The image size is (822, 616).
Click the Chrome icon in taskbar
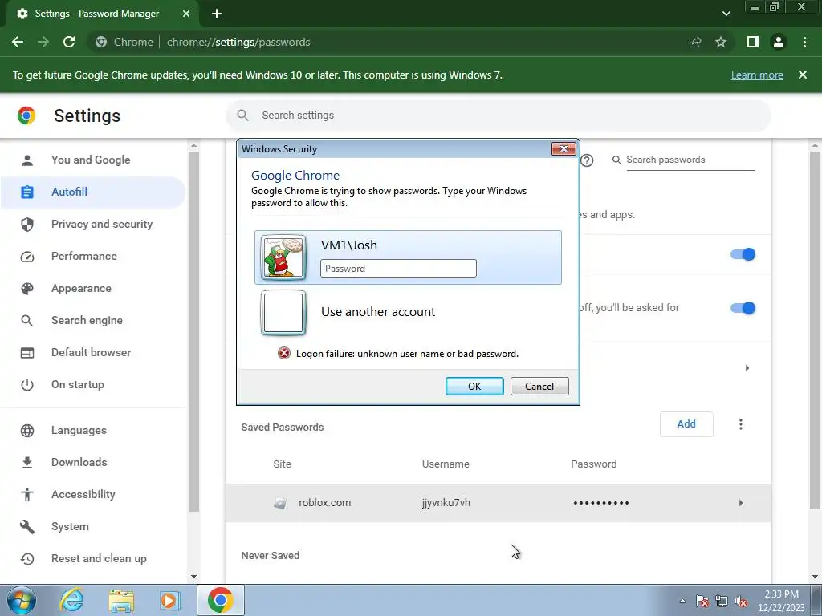[x=220, y=600]
